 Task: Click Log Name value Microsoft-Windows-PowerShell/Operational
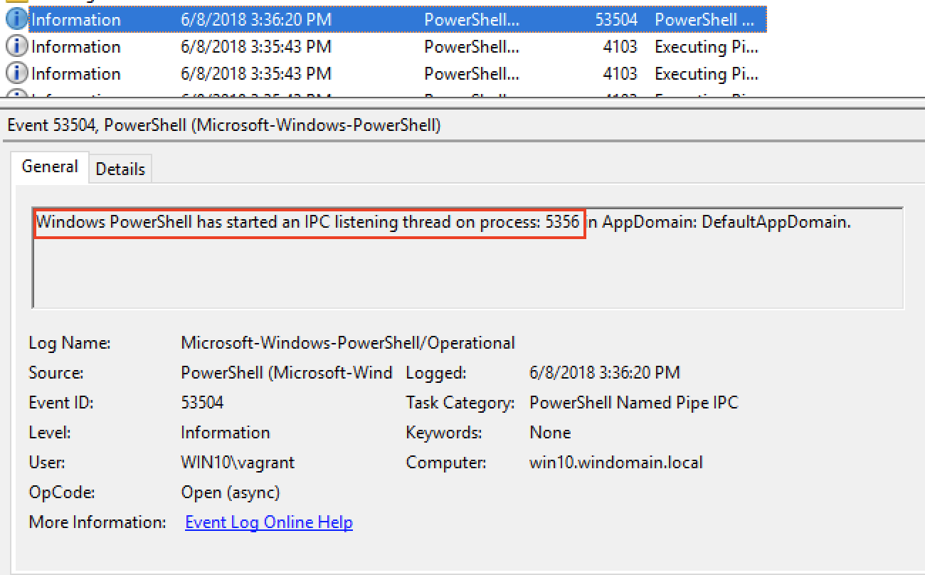point(348,343)
